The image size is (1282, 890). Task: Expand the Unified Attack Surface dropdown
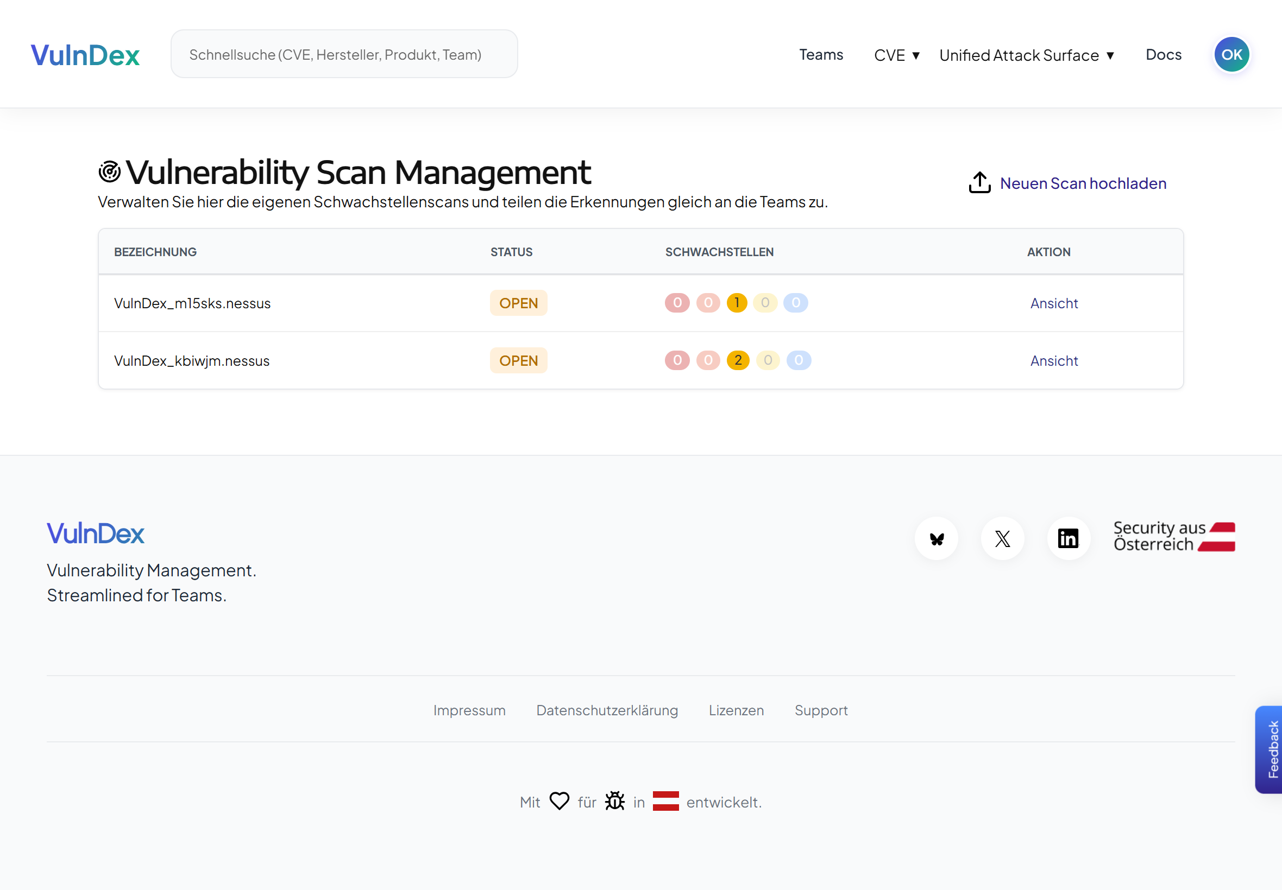[1026, 55]
